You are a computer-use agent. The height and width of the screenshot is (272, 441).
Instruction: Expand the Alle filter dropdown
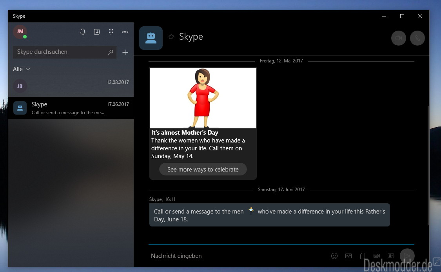point(22,69)
